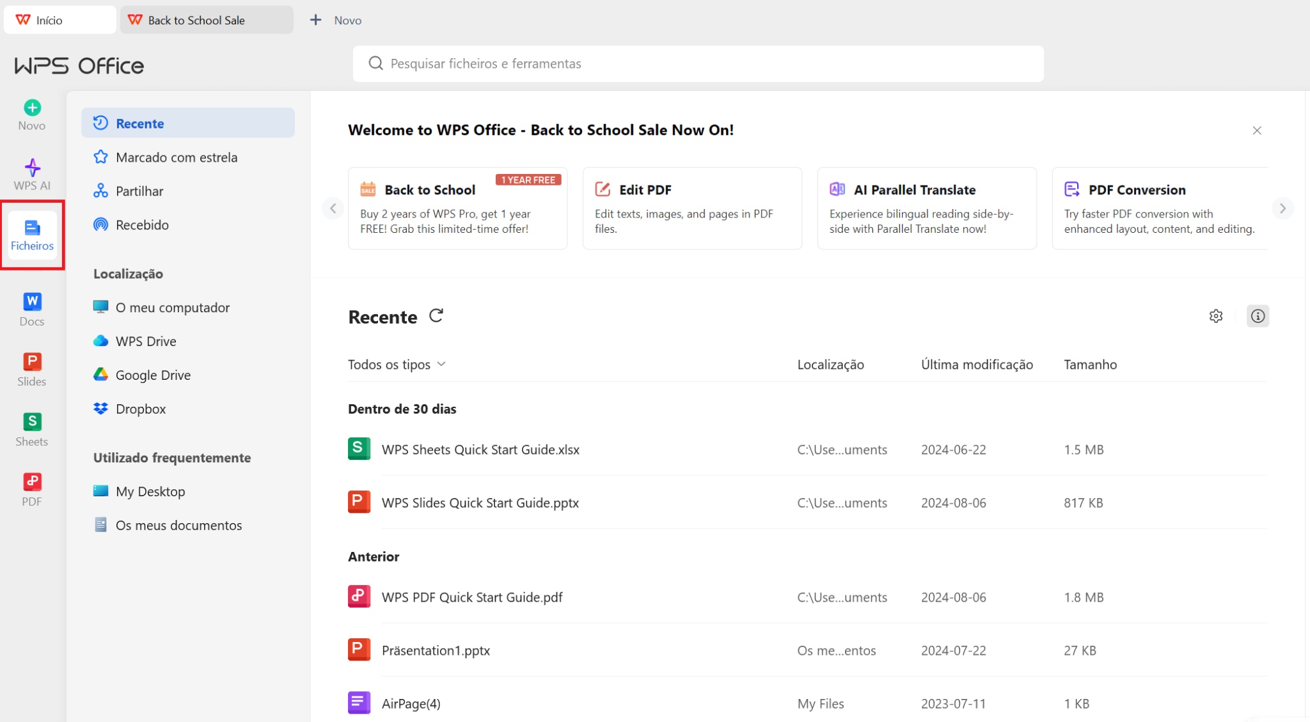Viewport: 1310px width, 722px height.
Task: Click the 817 KB size cell
Action: pyautogui.click(x=1083, y=503)
